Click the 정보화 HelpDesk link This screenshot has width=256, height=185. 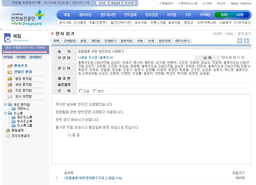pos(241,3)
